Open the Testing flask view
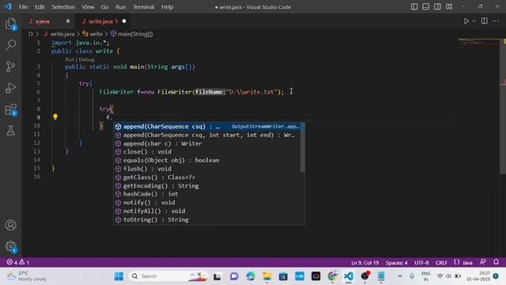The width and height of the screenshot is (506, 285). coord(10,131)
